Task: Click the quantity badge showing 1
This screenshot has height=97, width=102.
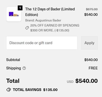Action: tap(20, 8)
